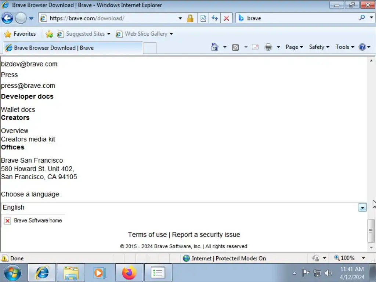Screen dimensions: 376x282
Task: Open the English language dropdown
Action: pyautogui.click(x=184, y=207)
